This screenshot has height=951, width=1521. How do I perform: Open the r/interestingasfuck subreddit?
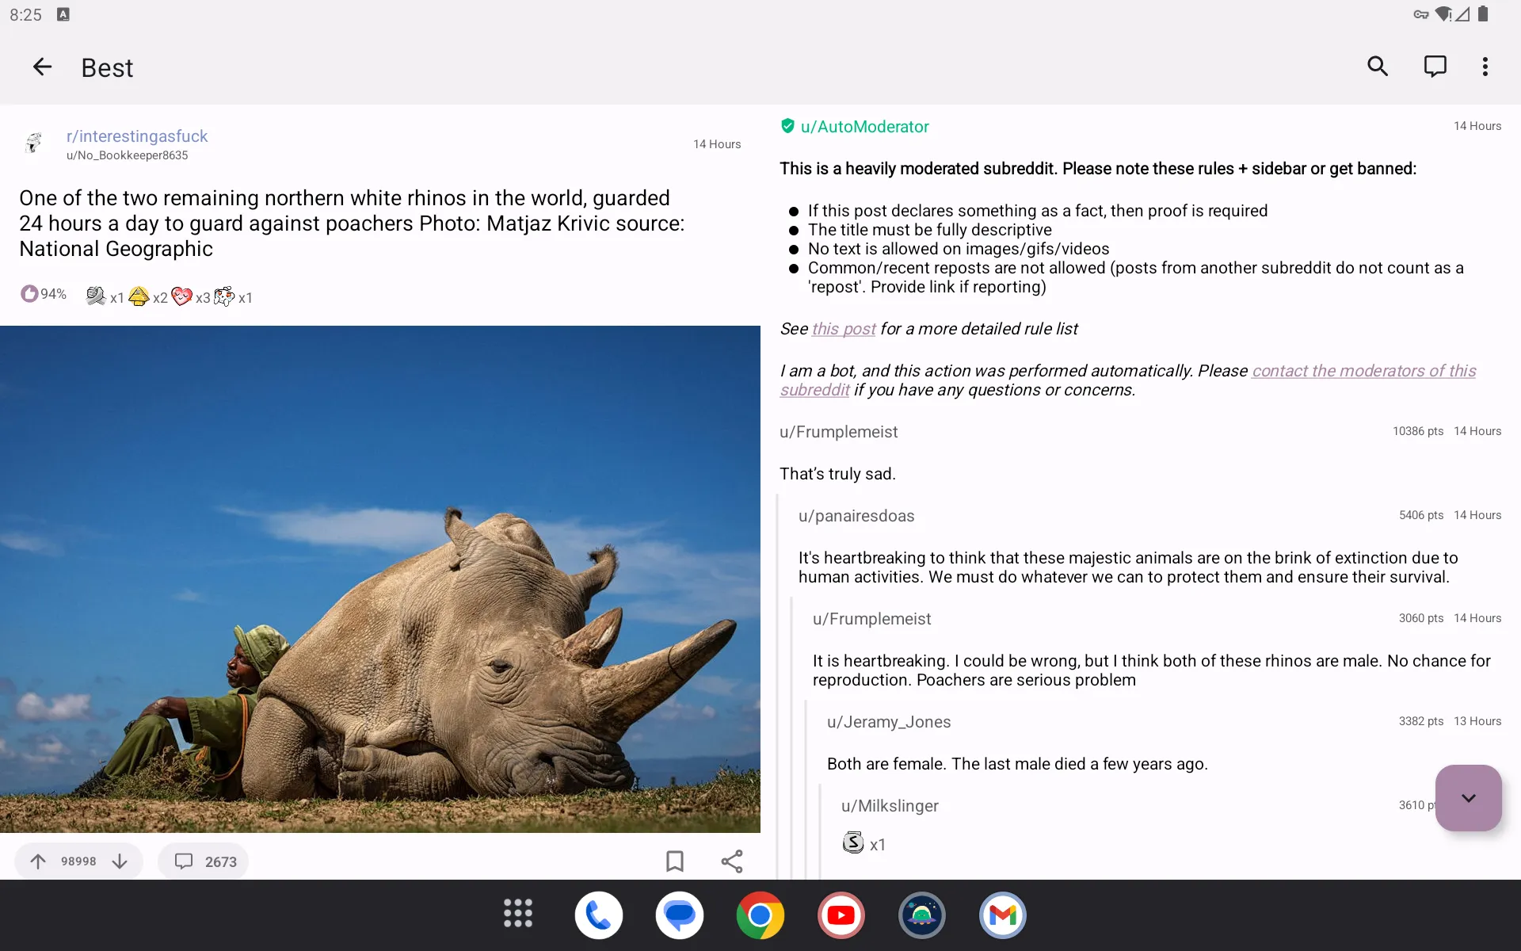136,136
